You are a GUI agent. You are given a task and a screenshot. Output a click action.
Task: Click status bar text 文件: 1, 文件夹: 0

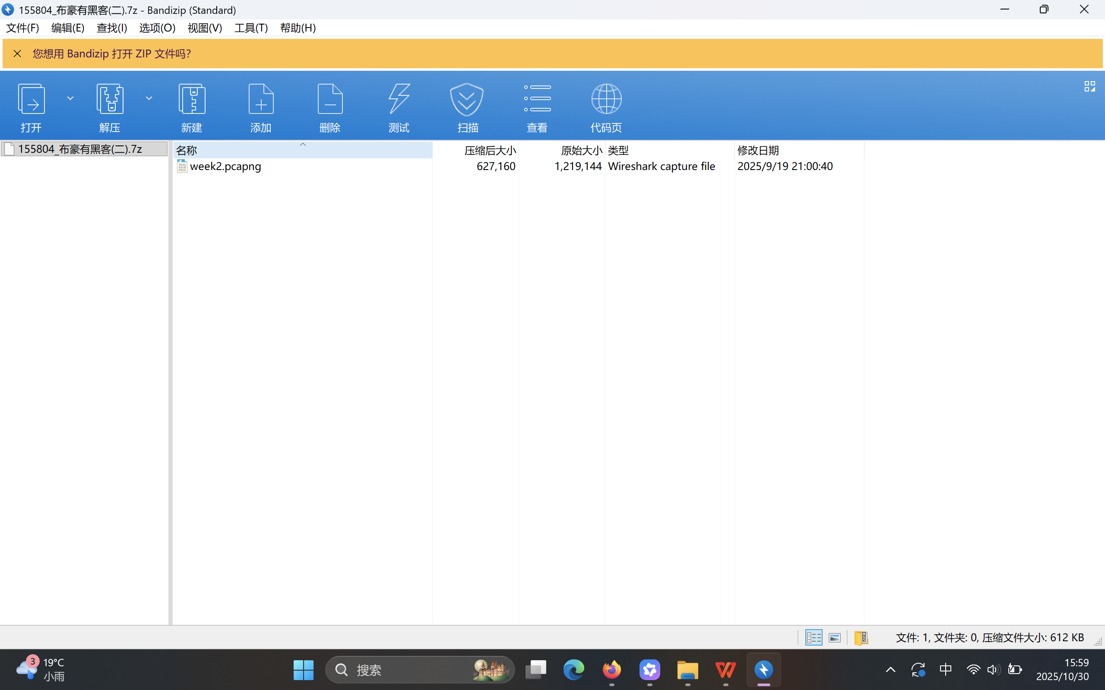click(937, 637)
